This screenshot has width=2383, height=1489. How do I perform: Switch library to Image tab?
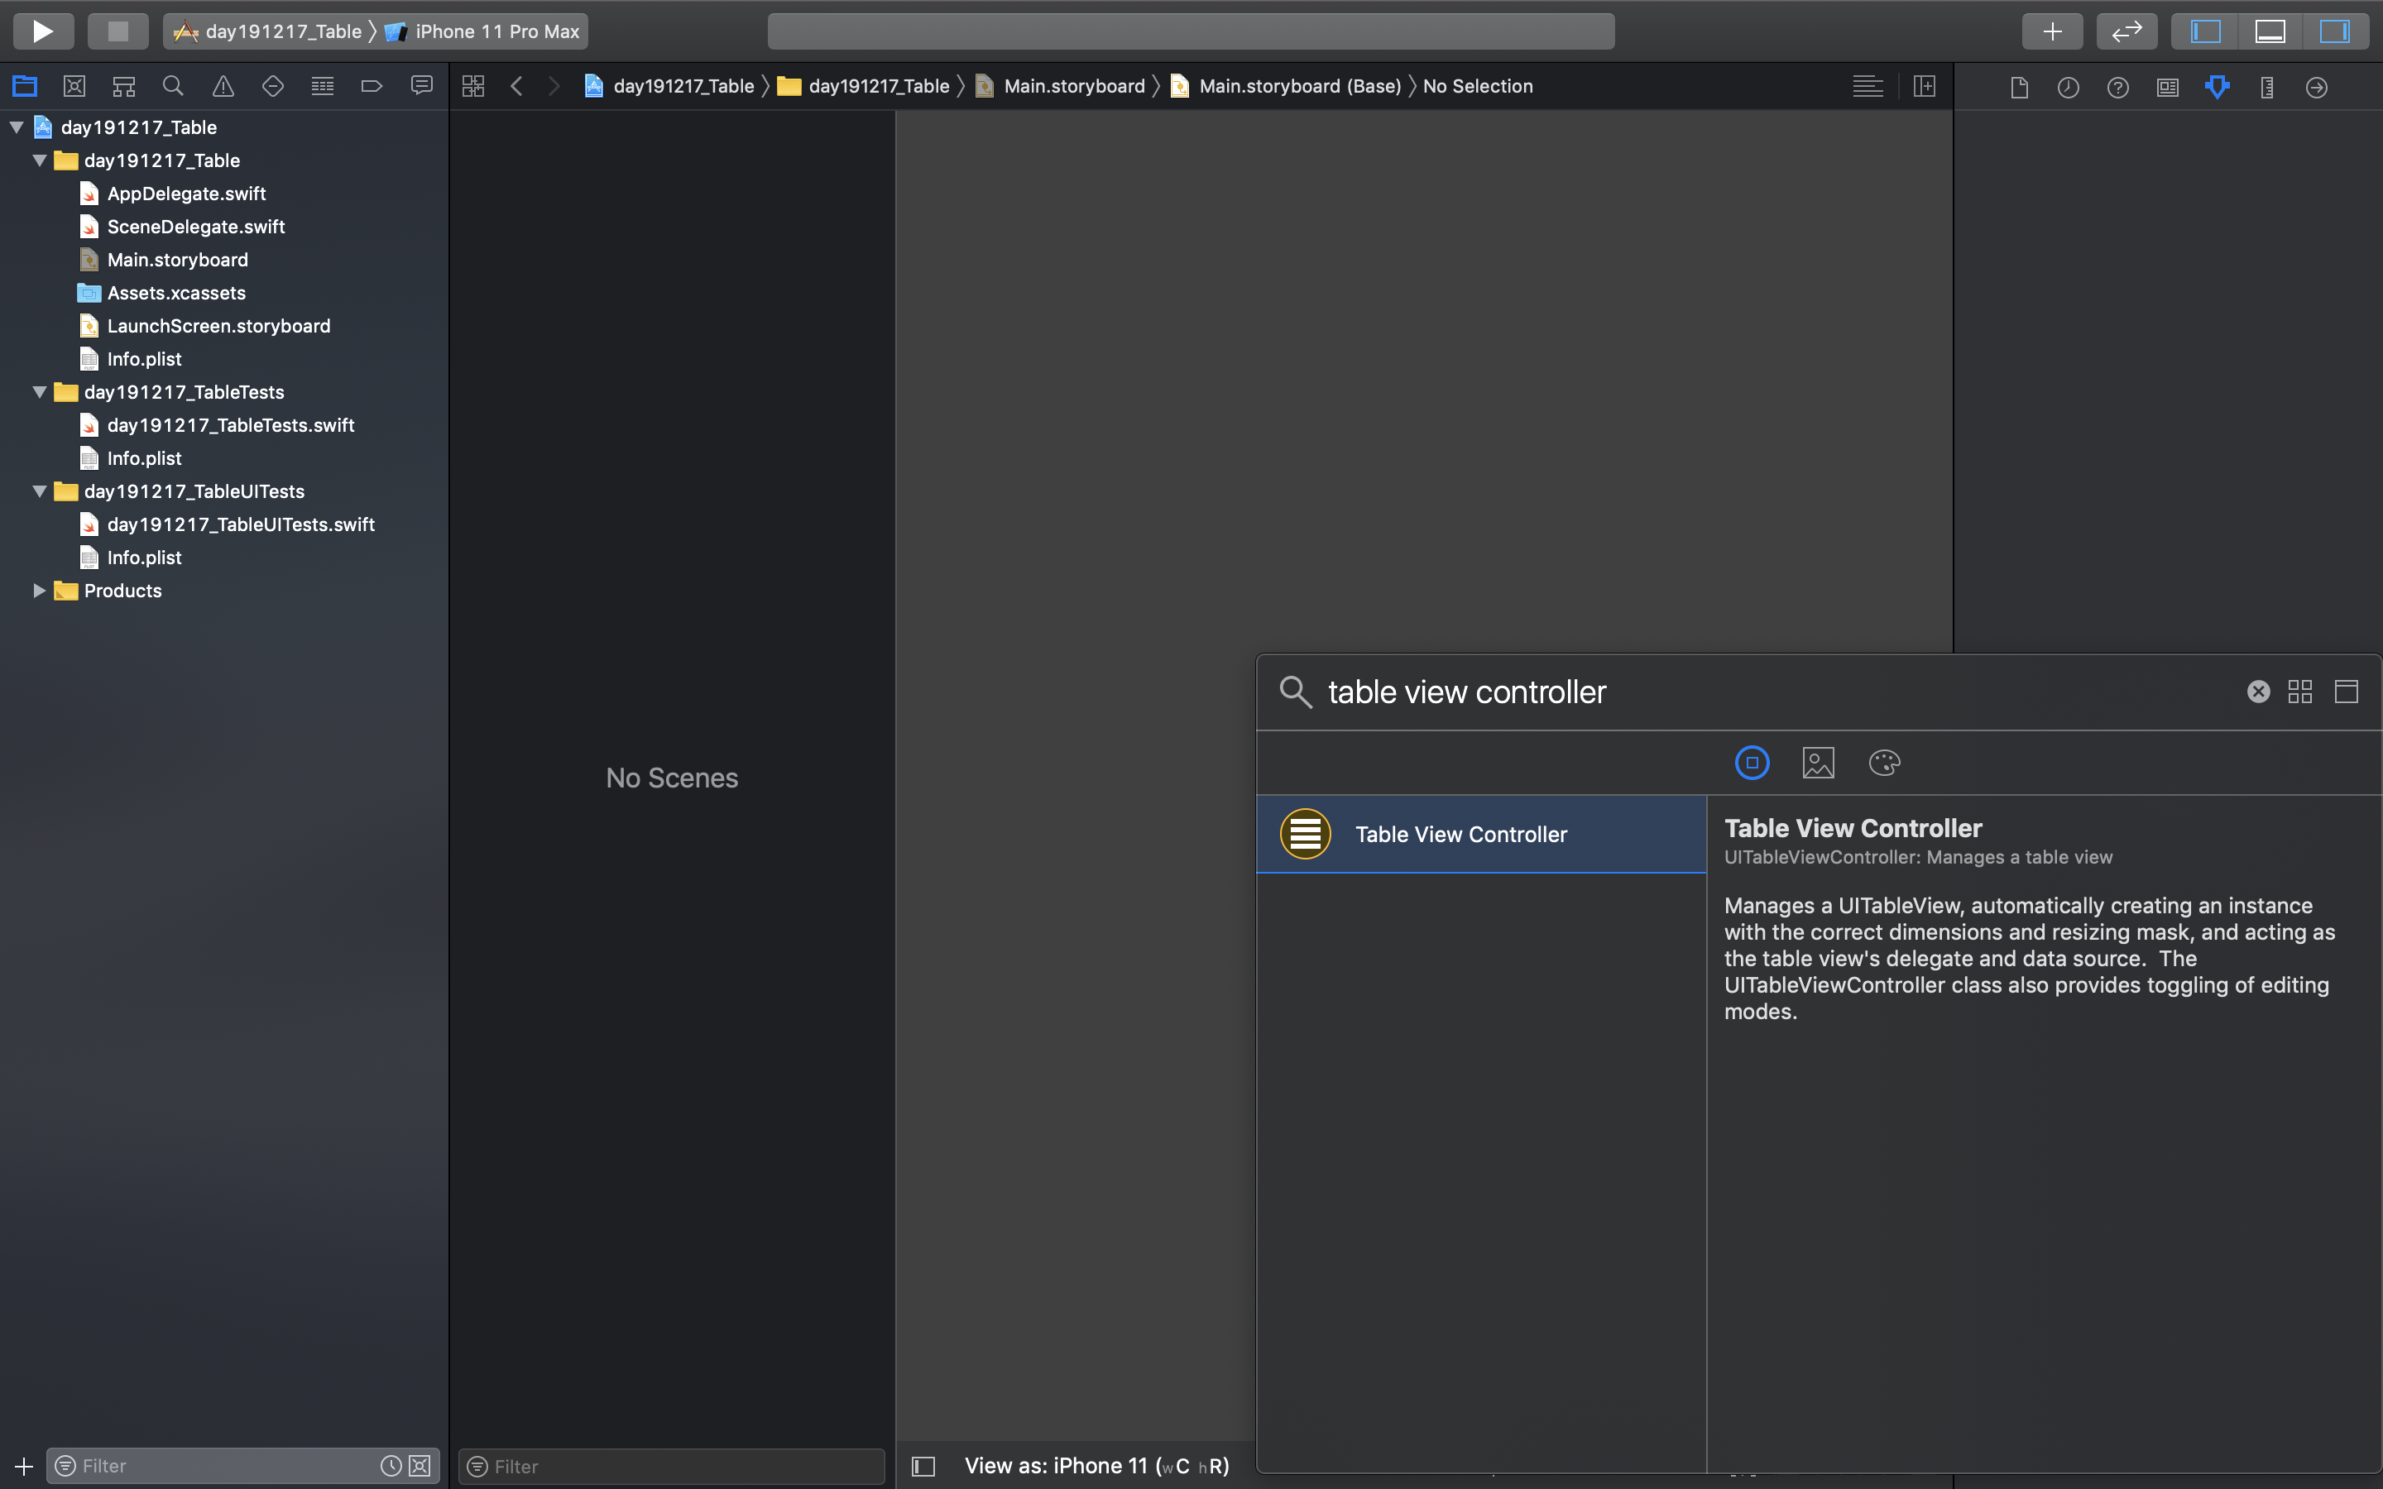pyautogui.click(x=1818, y=764)
